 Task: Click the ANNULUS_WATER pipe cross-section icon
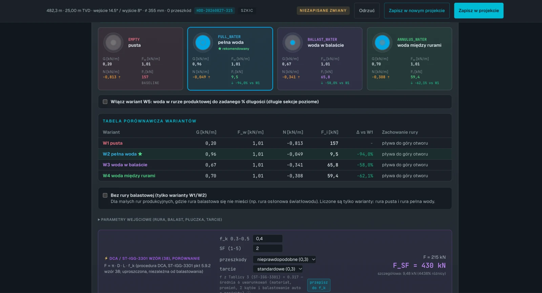click(382, 43)
